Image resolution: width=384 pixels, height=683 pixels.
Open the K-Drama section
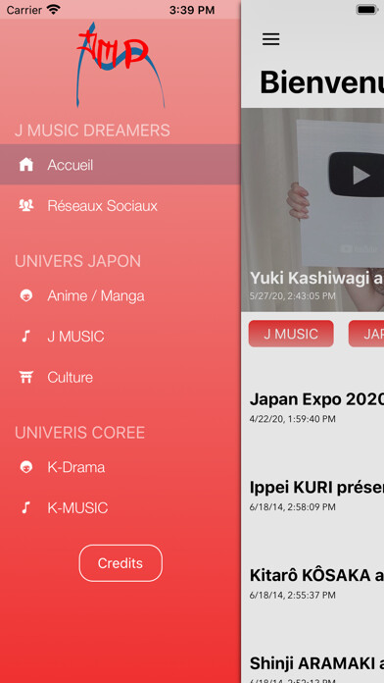click(x=120, y=467)
